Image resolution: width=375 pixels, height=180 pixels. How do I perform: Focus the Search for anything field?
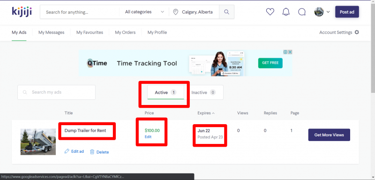(80, 12)
